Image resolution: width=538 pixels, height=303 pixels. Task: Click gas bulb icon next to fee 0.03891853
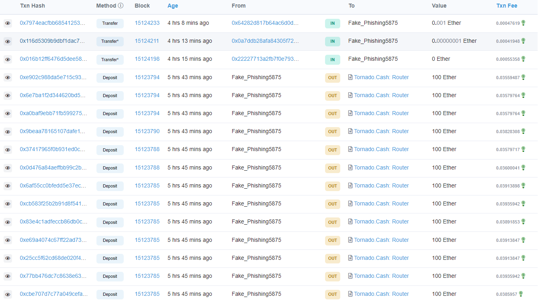(523, 221)
